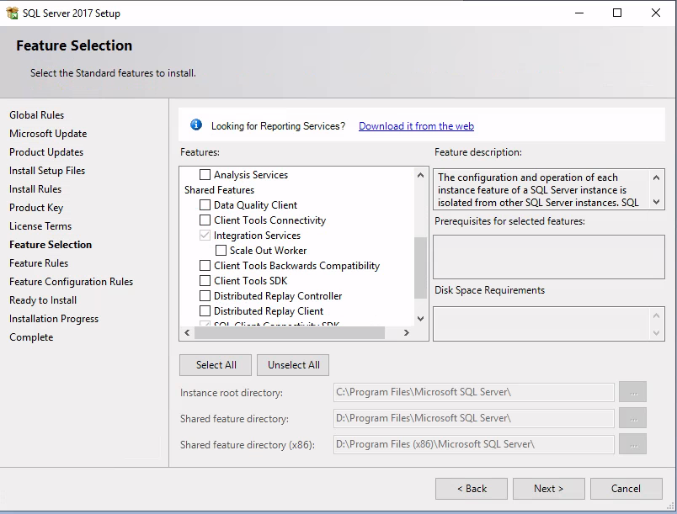
Task: Click features list scroll left arrow
Action: click(x=187, y=332)
